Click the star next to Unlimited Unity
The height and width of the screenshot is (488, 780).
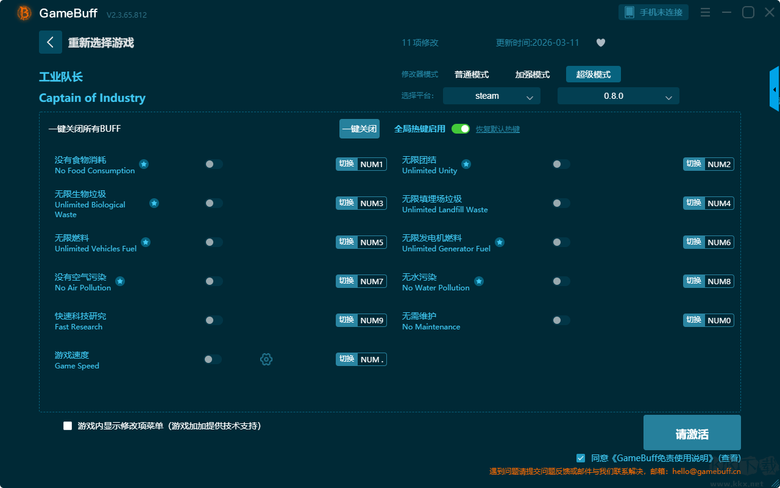(466, 164)
